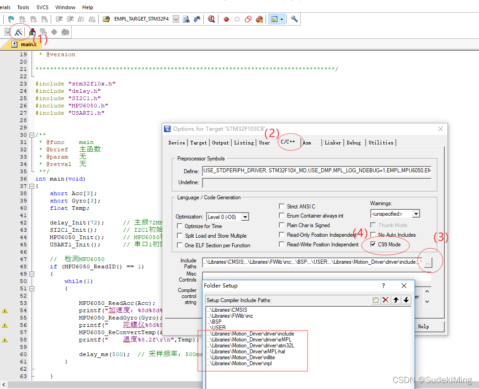This screenshot has height=389, width=479.
Task: Click the Define preprocessor symbols field
Action: coord(316,171)
